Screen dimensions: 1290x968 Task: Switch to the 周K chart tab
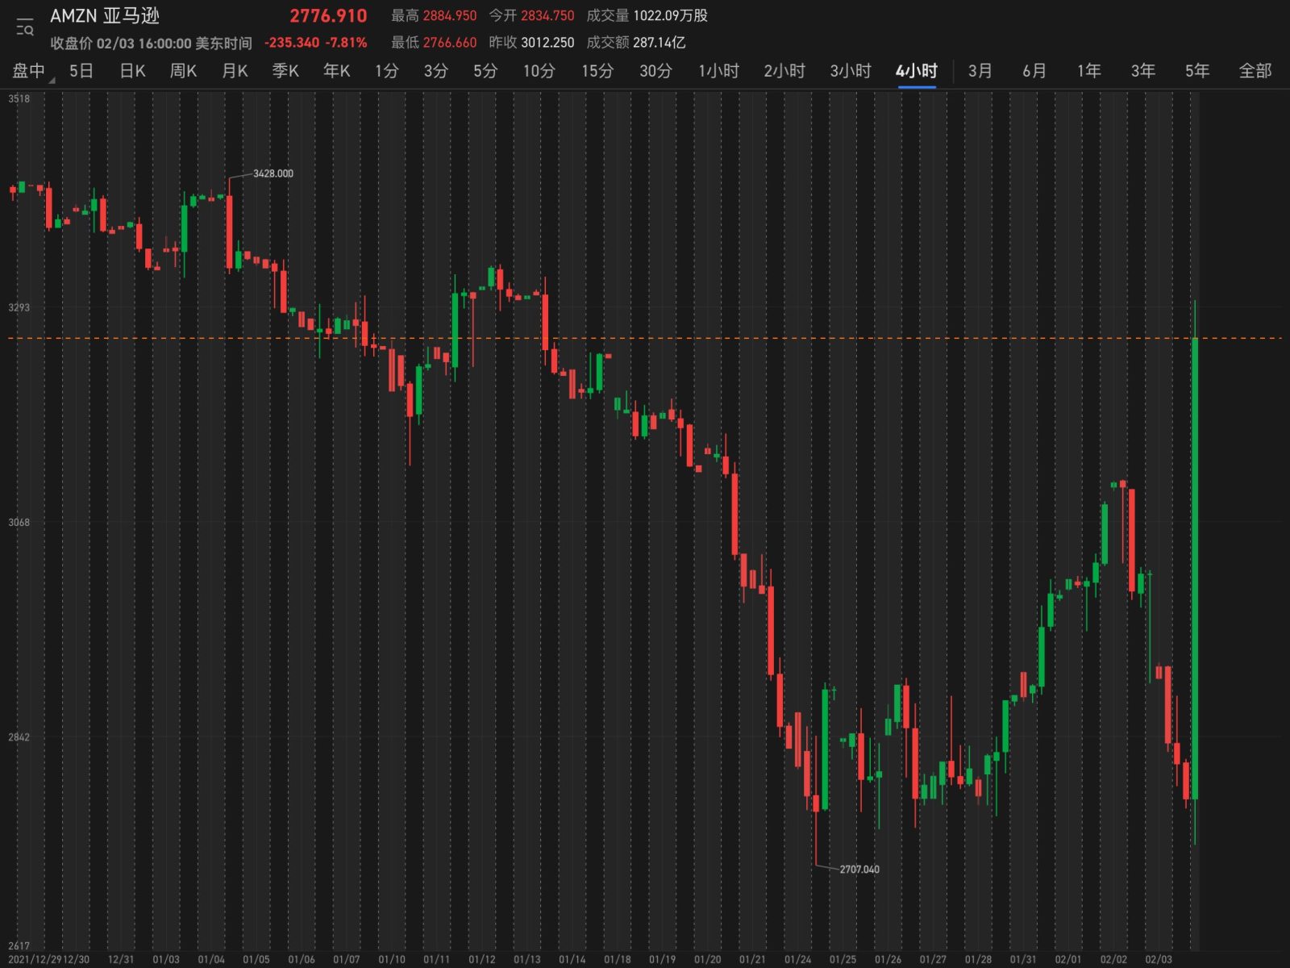coord(183,71)
